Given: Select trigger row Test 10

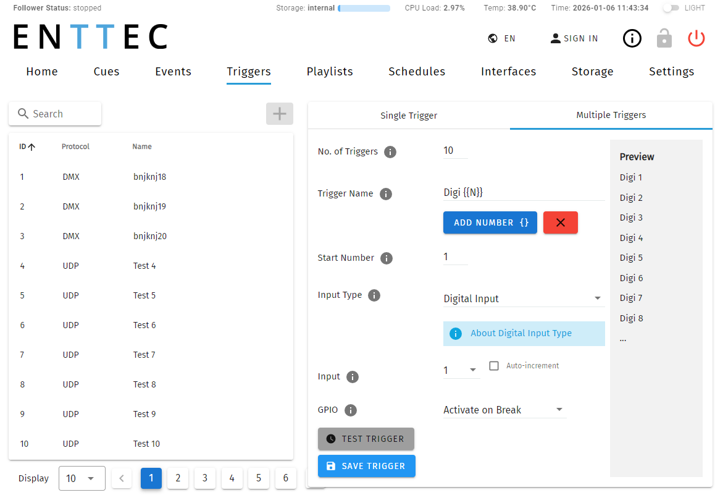Looking at the screenshot, I should pyautogui.click(x=151, y=444).
